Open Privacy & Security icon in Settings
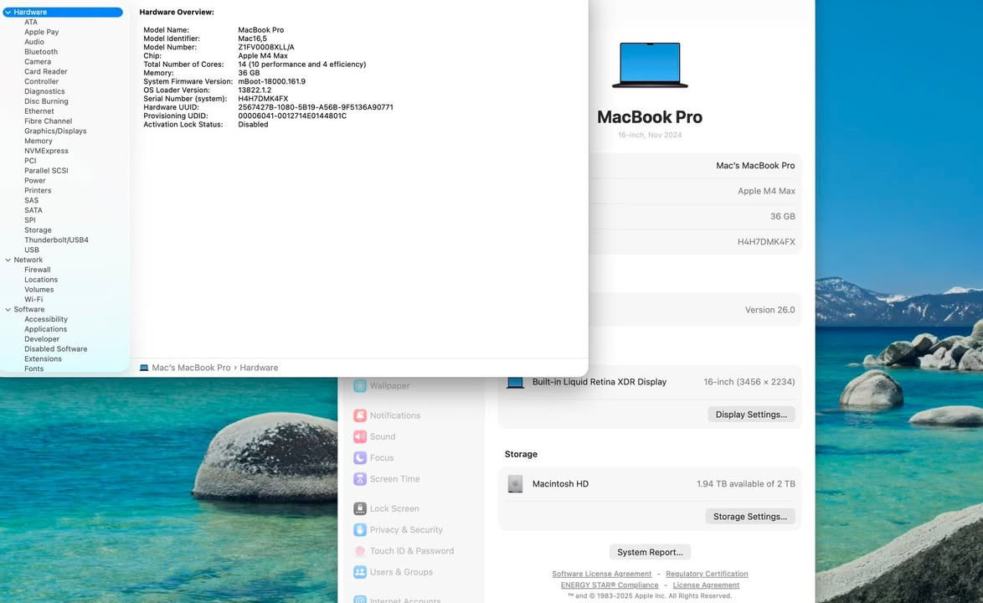Viewport: 983px width, 603px height. (360, 529)
